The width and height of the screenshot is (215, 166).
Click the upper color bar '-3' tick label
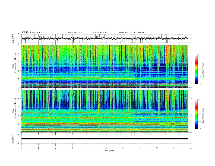click(x=200, y=55)
